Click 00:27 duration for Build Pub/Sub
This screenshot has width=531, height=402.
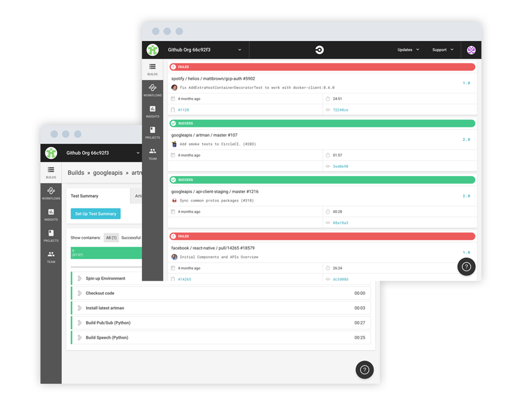coord(360,323)
